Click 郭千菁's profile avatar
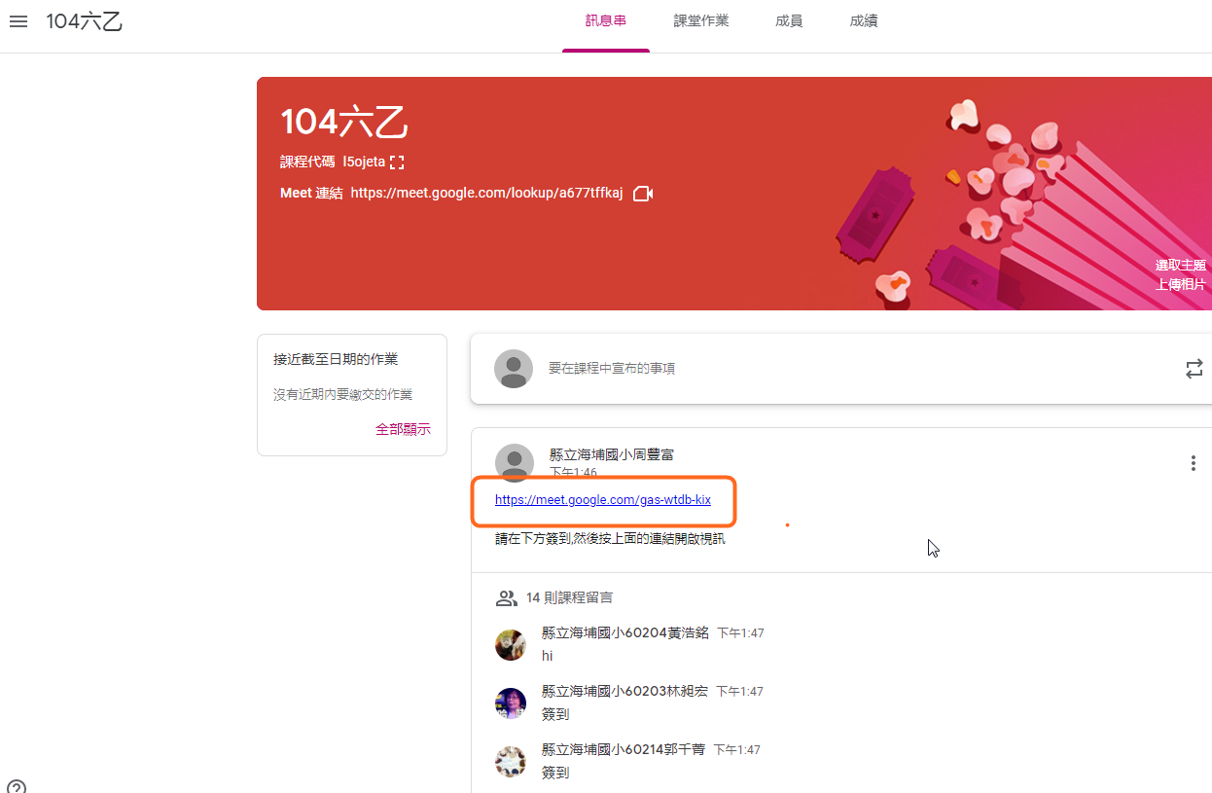Viewport: 1212px width, 793px height. (511, 761)
